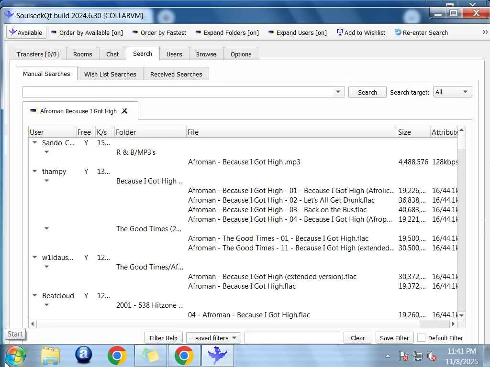The width and height of the screenshot is (490, 367).
Task: Click horizontal scrollbar left arrow
Action: coord(33,324)
